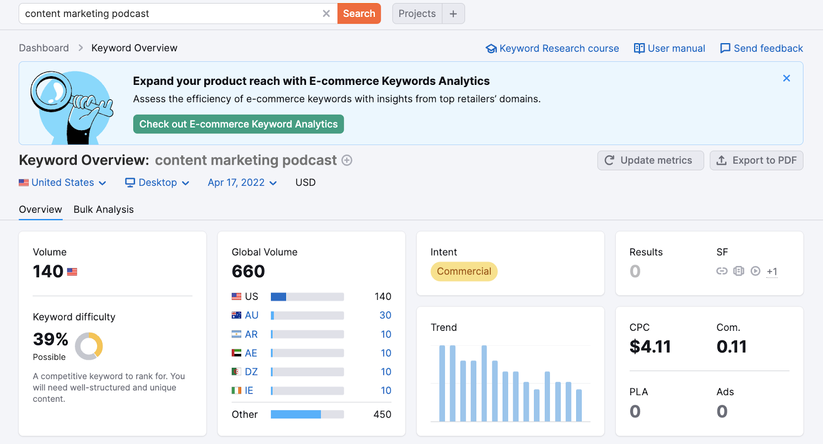Close the E-commerce Keywords Analytics banner
Viewport: 823px width, 444px height.
pos(786,78)
